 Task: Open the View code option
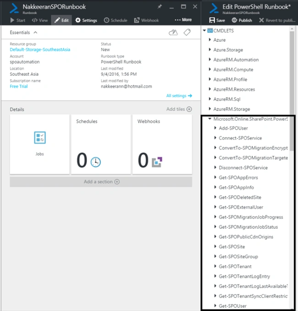39,20
